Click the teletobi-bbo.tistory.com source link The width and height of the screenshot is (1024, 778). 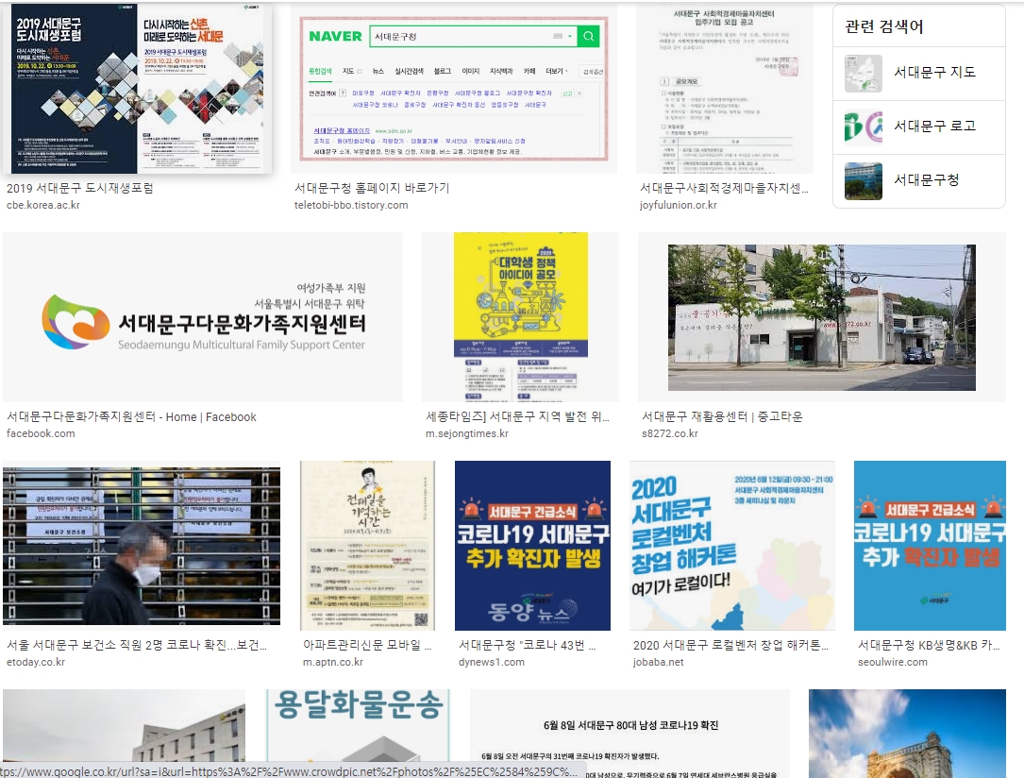[x=351, y=205]
